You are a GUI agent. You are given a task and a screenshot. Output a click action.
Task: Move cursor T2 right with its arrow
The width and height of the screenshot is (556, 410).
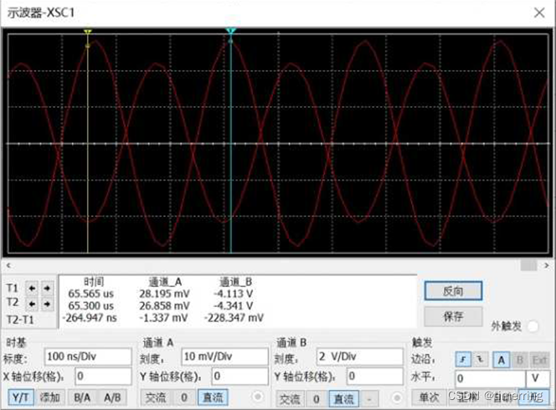click(47, 304)
